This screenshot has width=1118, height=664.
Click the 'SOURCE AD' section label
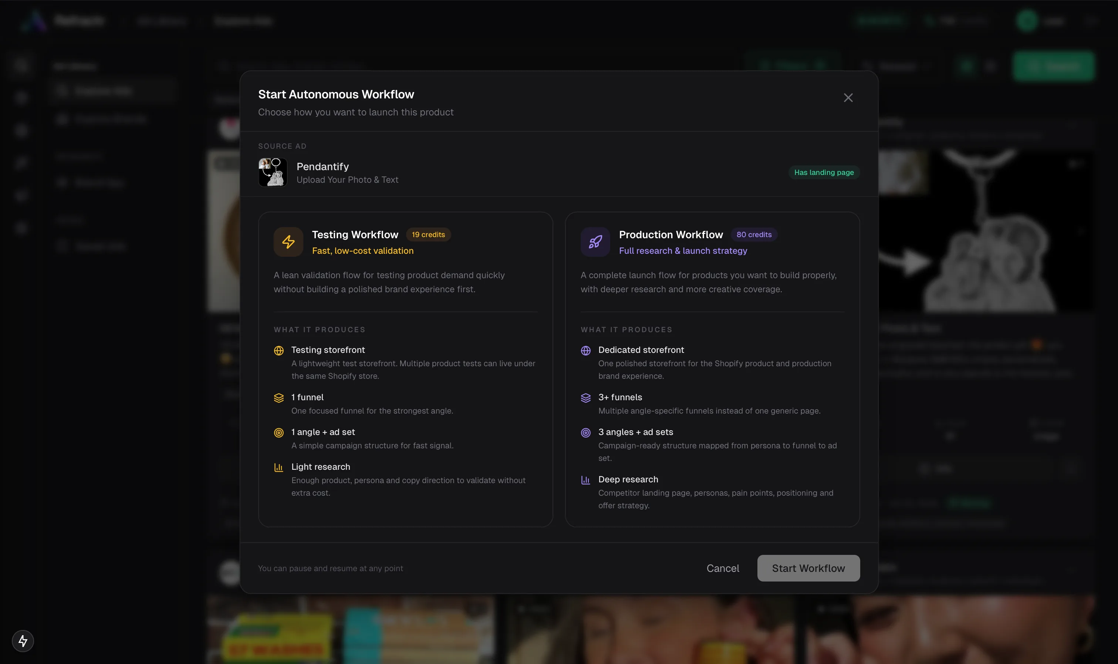pyautogui.click(x=282, y=146)
